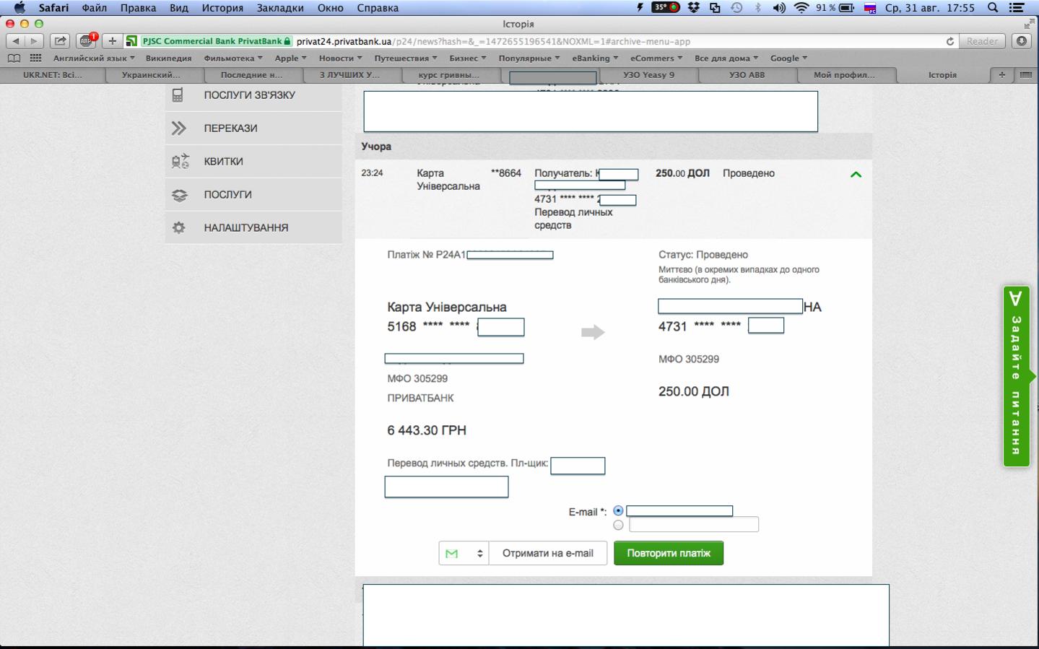The width and height of the screenshot is (1039, 649).
Task: Select the second empty e-mail radio option
Action: pyautogui.click(x=618, y=525)
